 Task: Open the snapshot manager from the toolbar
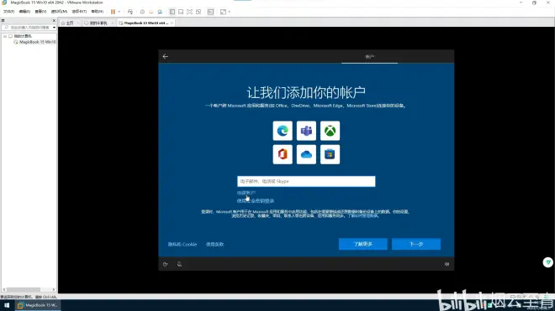160,12
